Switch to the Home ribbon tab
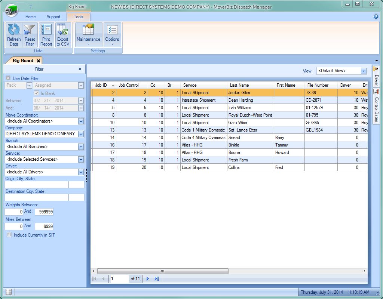 (30, 17)
